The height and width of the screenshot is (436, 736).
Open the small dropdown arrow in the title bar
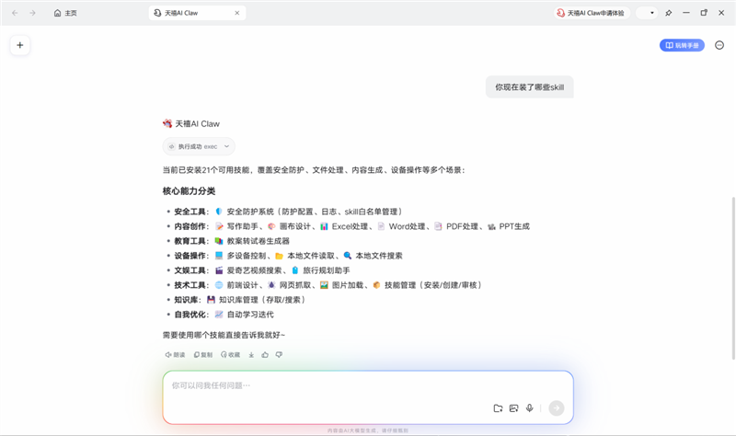point(651,13)
